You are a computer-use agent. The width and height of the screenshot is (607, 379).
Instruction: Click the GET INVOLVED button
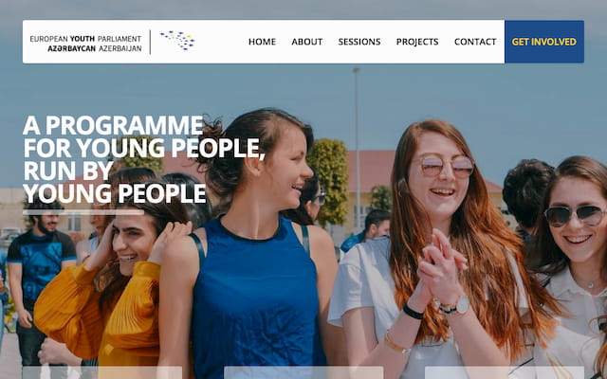click(x=544, y=42)
